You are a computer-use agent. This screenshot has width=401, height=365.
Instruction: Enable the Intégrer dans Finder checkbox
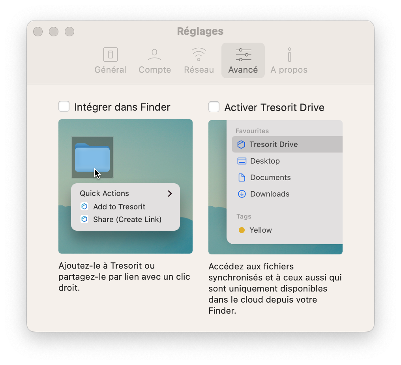(x=64, y=107)
